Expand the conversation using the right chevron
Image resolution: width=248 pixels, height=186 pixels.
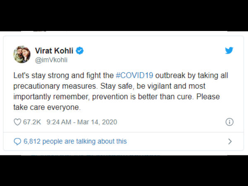[x=230, y=141]
